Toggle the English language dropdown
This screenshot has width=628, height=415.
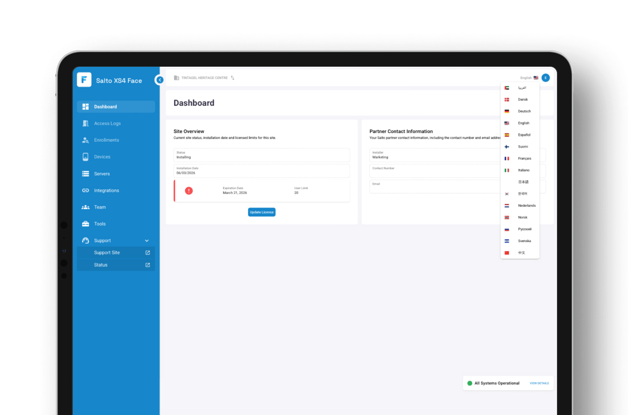pos(529,78)
